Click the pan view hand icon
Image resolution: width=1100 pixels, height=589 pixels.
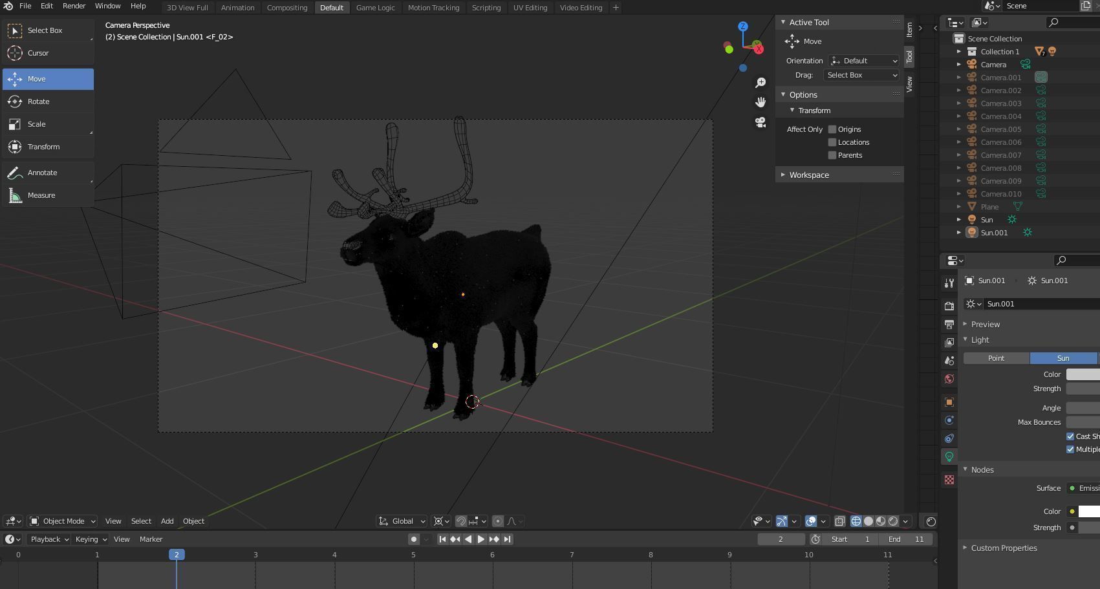[760, 102]
